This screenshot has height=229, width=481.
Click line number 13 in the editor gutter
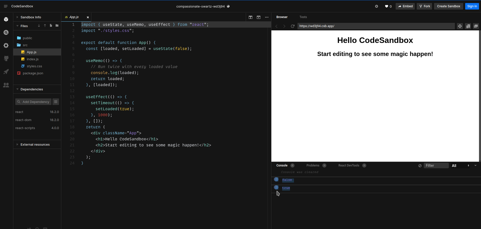[x=72, y=97]
